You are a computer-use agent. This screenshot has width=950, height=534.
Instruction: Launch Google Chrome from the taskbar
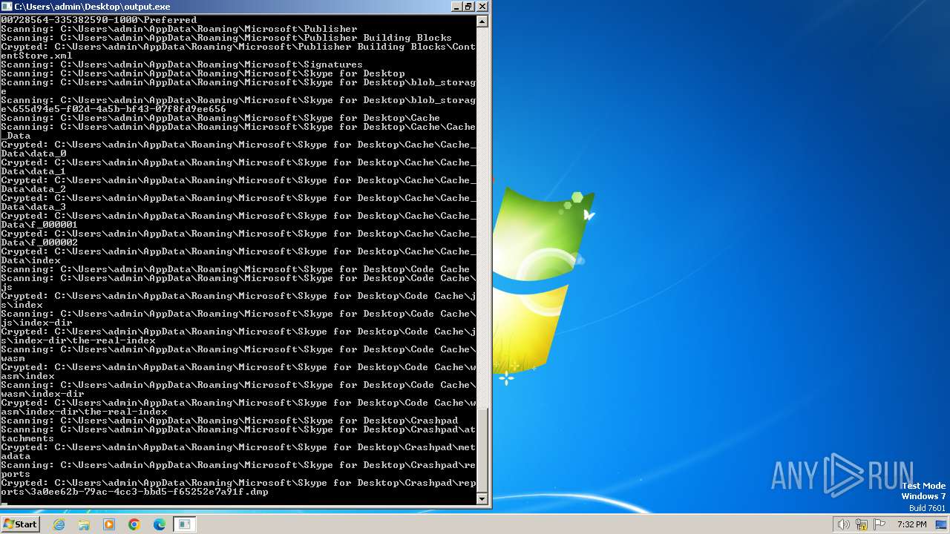point(134,524)
